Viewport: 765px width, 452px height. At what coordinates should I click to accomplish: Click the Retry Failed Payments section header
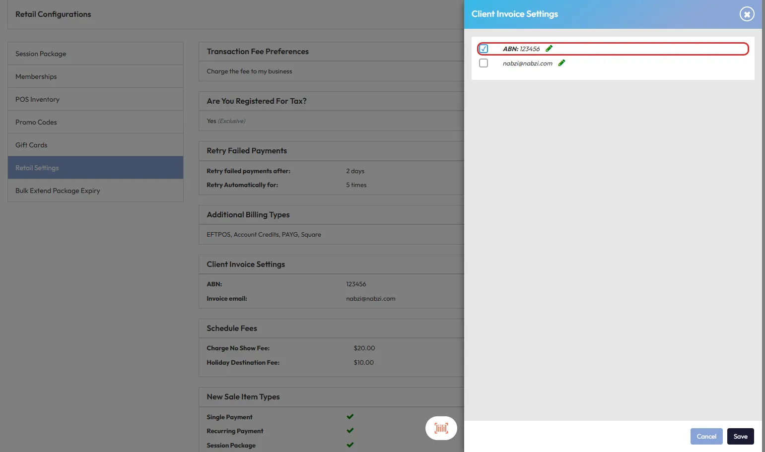click(x=247, y=151)
